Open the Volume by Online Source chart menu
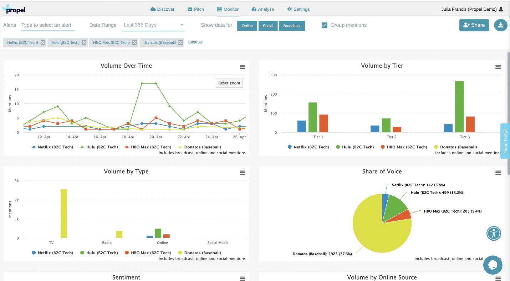 pyautogui.click(x=498, y=279)
